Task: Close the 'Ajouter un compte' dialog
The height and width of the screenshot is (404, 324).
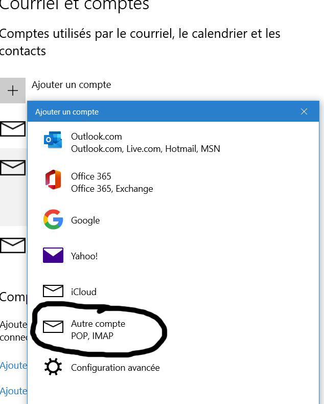Action: tap(304, 111)
